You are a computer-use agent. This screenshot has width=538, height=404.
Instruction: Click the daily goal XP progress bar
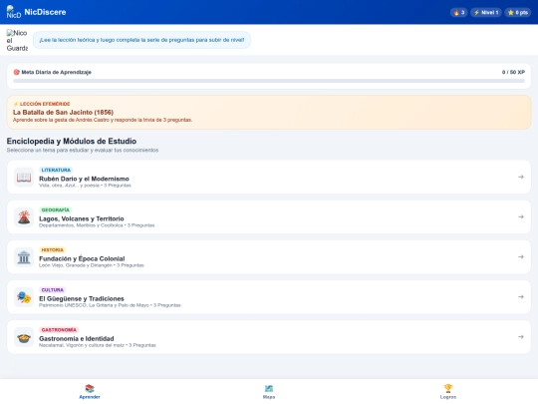tap(269, 81)
